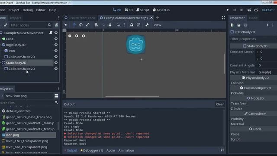Zoom in the 2D viewport
Image resolution: width=277 pixels, height=156 pixels.
84,36
